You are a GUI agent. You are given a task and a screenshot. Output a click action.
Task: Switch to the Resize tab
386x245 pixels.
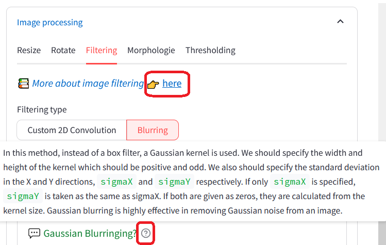29,50
